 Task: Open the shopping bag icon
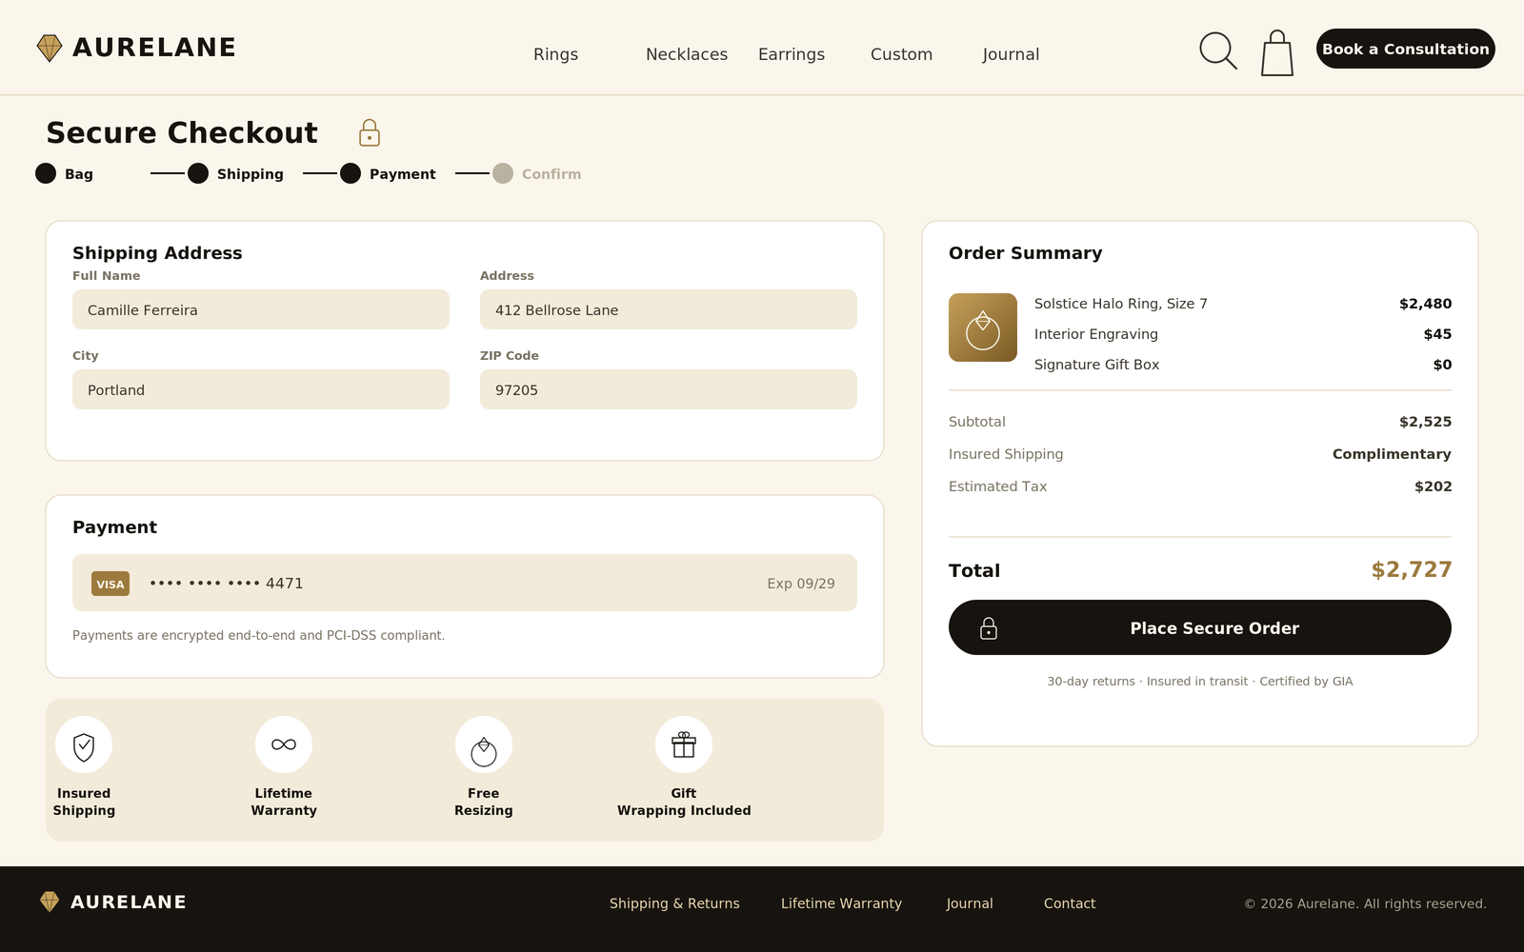coord(1277,52)
